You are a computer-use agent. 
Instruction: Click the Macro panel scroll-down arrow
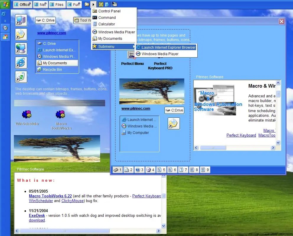[x=278, y=143]
